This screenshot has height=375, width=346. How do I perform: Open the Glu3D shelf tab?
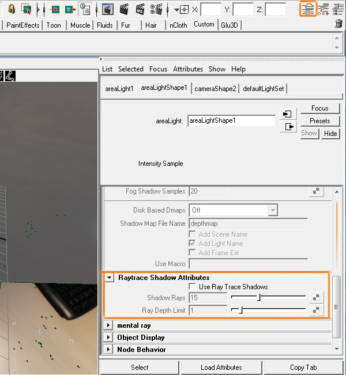[230, 25]
